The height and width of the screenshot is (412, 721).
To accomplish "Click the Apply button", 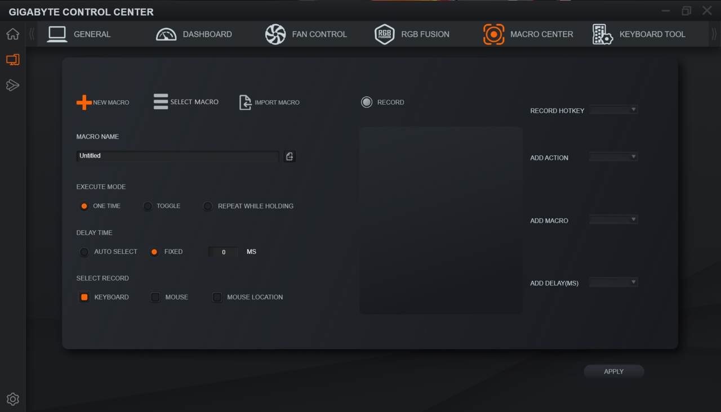I will [x=613, y=371].
